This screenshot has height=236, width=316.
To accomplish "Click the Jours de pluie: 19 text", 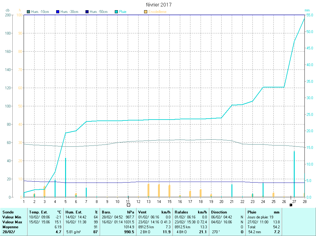I will [260, 217].
